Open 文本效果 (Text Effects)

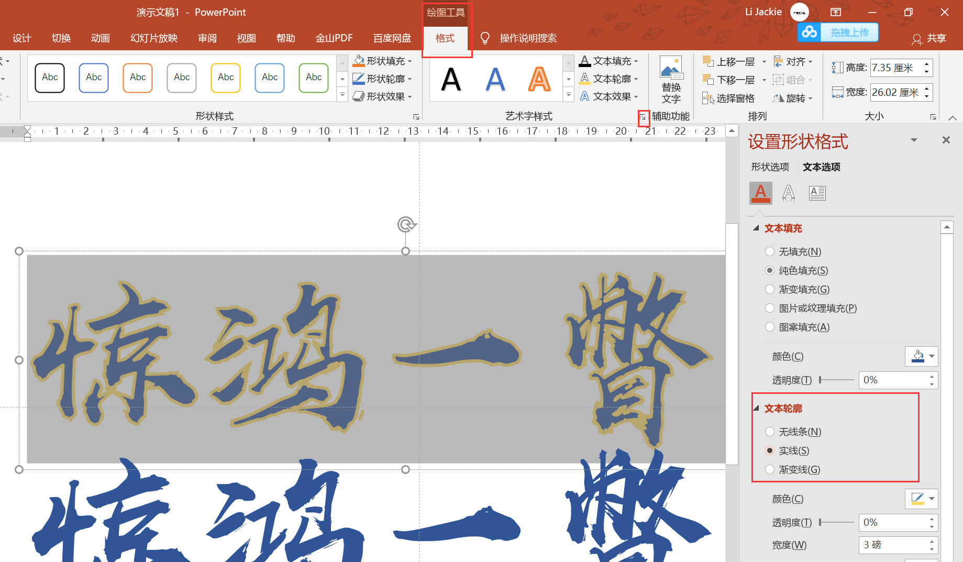pyautogui.click(x=585, y=96)
